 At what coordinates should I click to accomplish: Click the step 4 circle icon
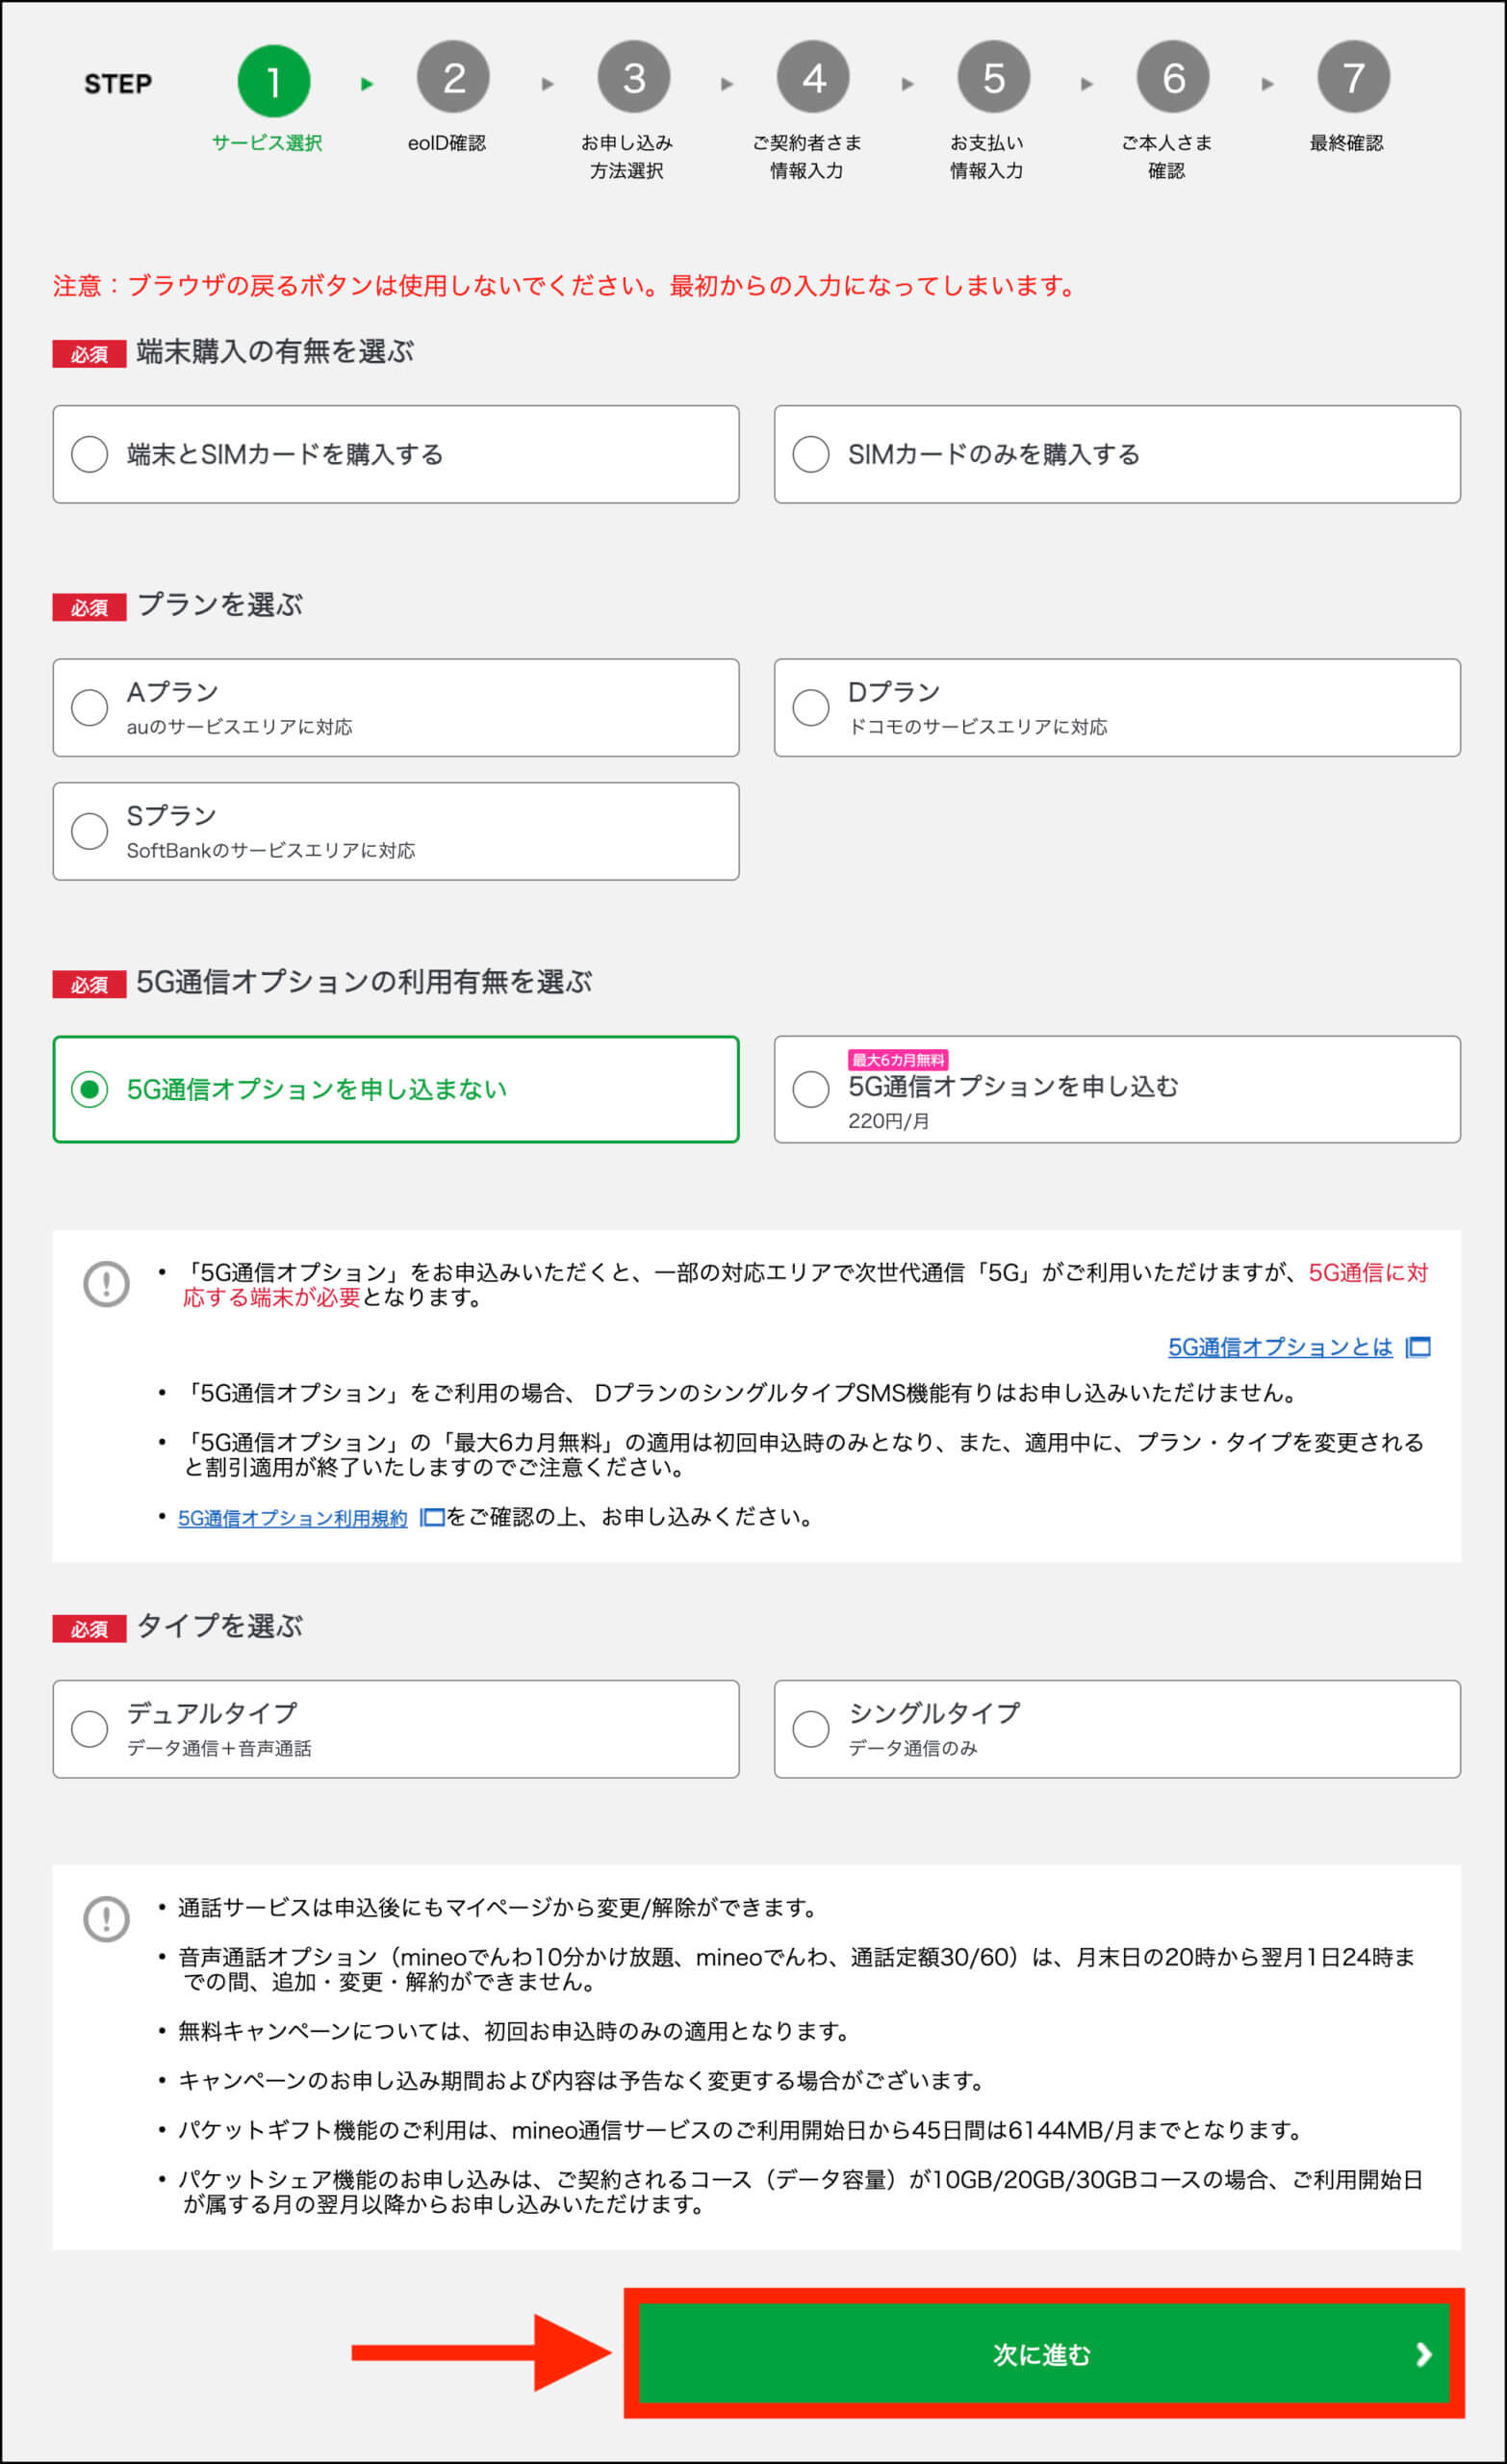pos(813,77)
